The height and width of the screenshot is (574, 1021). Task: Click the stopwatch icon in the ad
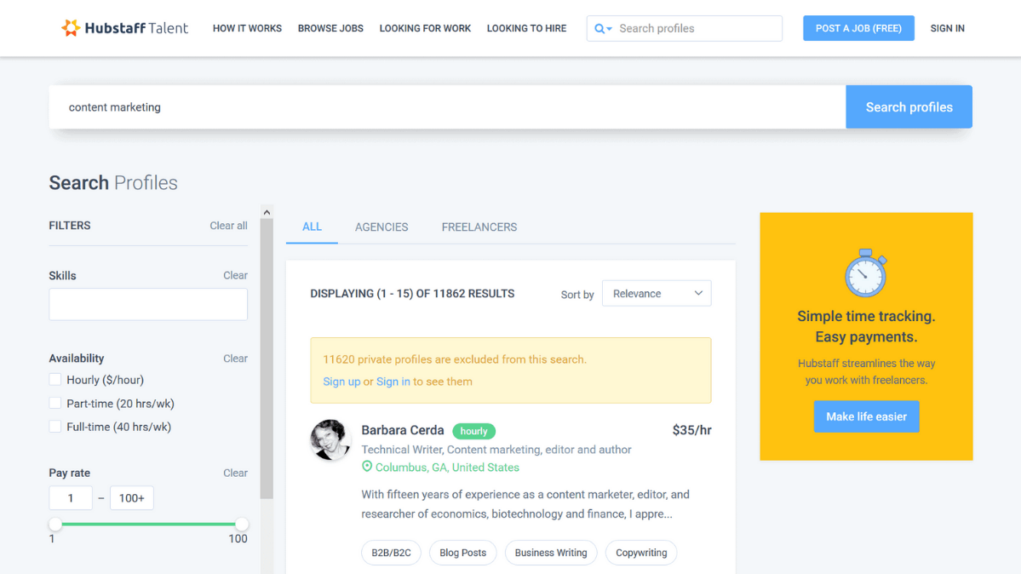coord(865,273)
